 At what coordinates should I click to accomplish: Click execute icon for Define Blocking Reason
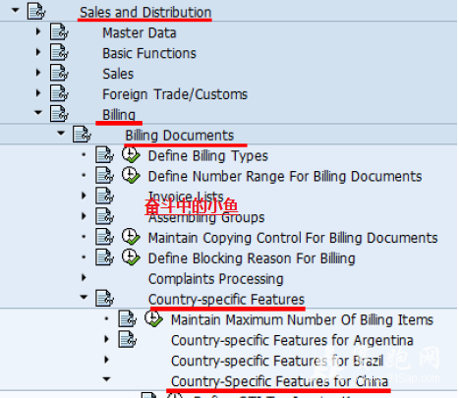pyautogui.click(x=131, y=257)
